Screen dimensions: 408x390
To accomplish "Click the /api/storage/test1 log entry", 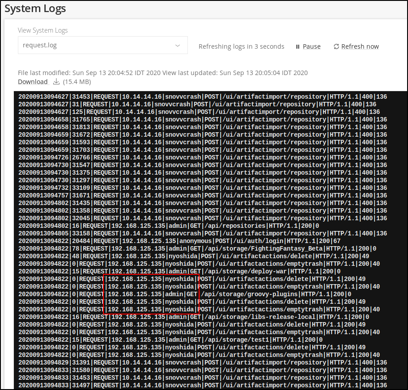I will [x=170, y=340].
